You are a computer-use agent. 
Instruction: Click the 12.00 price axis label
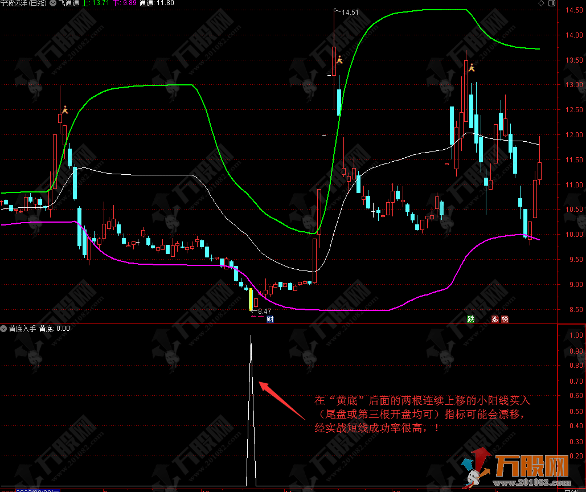pos(574,135)
